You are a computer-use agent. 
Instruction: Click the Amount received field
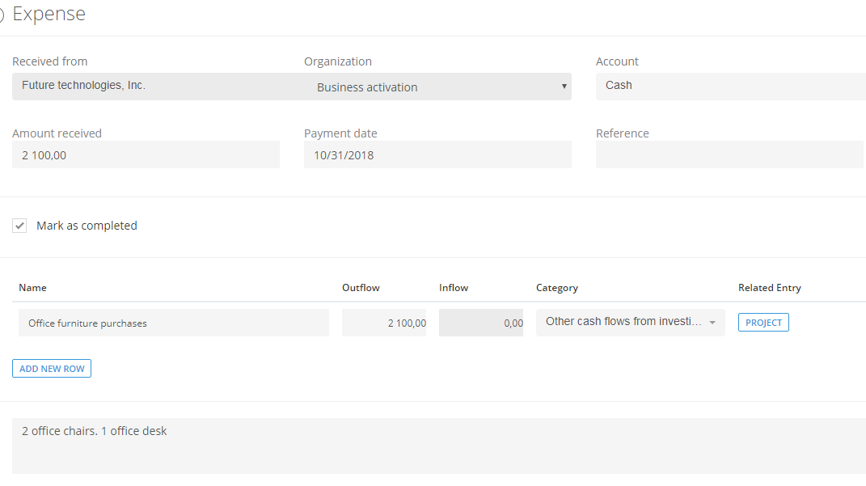pos(146,154)
